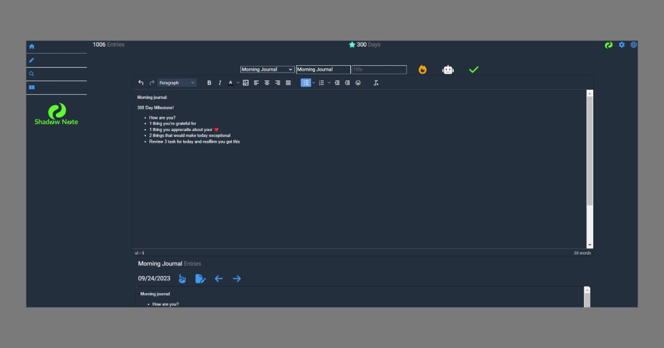Expand bullet list style options
This screenshot has width=664, height=348.
point(314,83)
